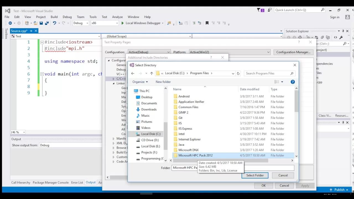
Task: Click the Publish up-arrow in status bar
Action: click(x=331, y=190)
